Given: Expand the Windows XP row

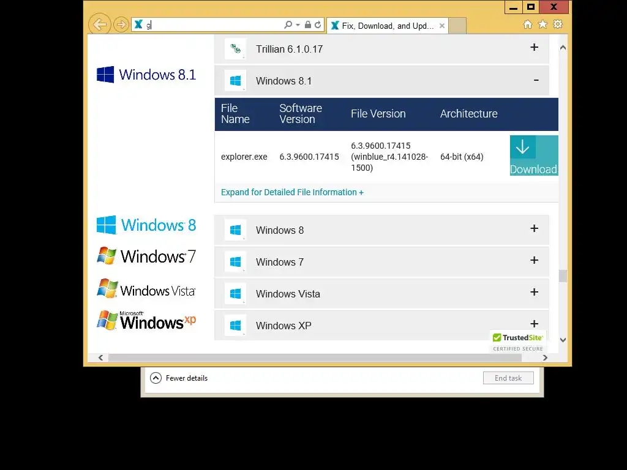Looking at the screenshot, I should pyautogui.click(x=534, y=324).
